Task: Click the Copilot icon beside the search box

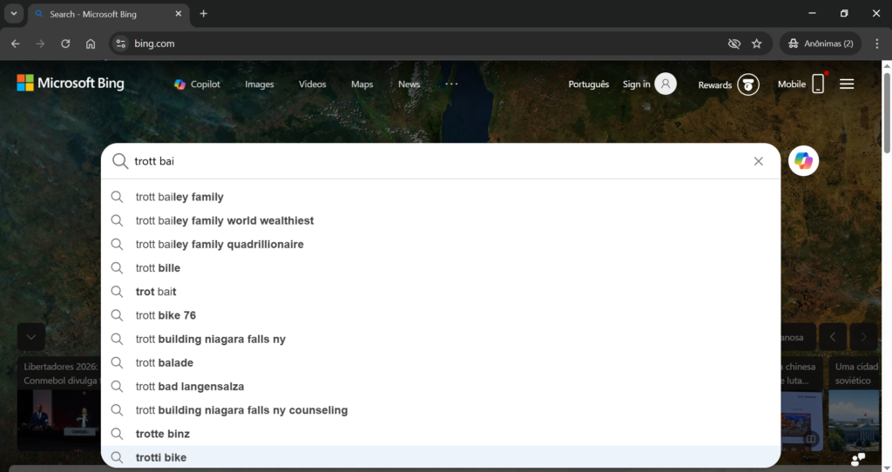Action: [803, 161]
